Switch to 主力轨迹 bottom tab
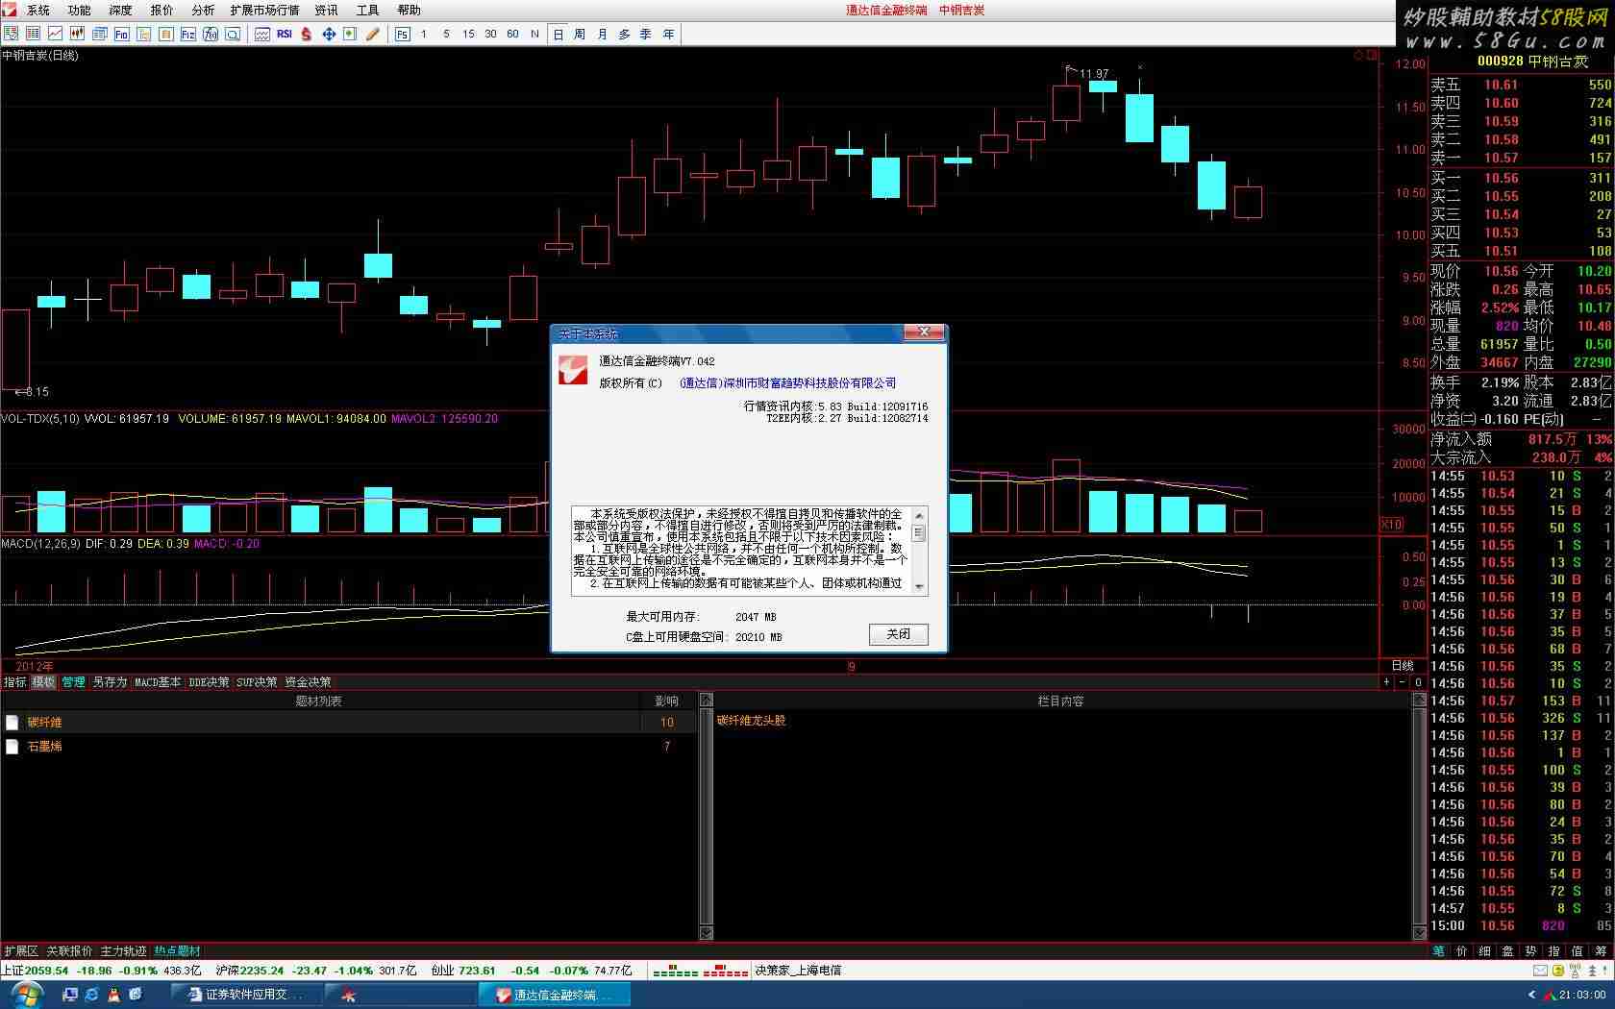This screenshot has width=1615, height=1009. (x=123, y=950)
